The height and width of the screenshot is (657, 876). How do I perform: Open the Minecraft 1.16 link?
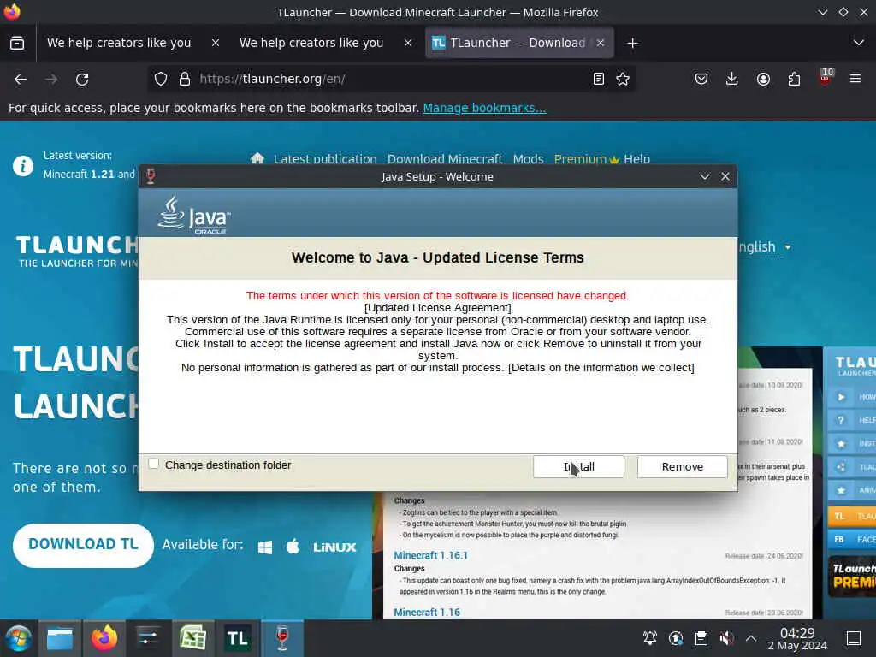pos(427,613)
